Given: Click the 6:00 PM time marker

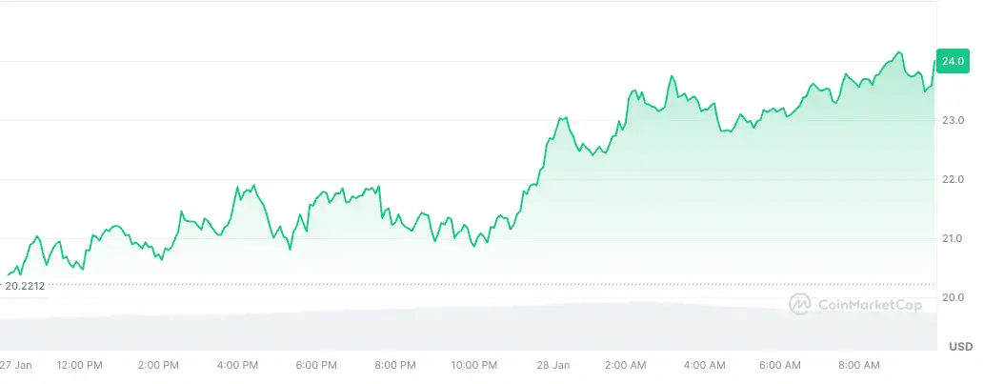Looking at the screenshot, I should pyautogui.click(x=316, y=364).
